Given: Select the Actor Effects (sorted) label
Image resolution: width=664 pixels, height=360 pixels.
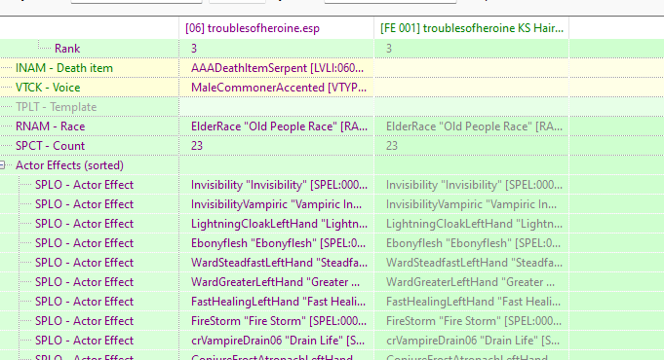Looking at the screenshot, I should point(69,165).
